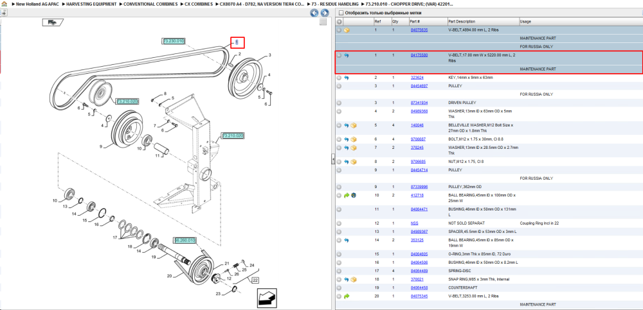
Task: Select boxed callout 22 in the diagram
Action: [x=255, y=280]
